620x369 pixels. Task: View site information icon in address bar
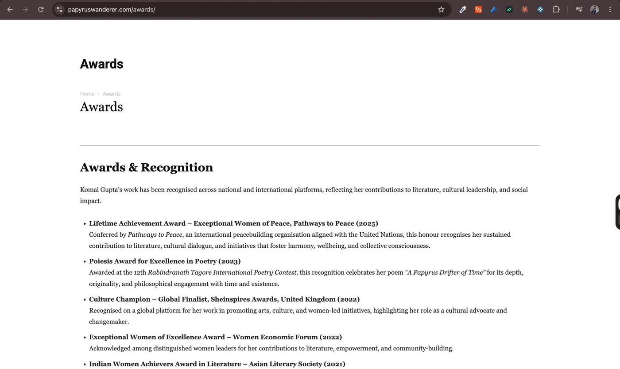(59, 9)
